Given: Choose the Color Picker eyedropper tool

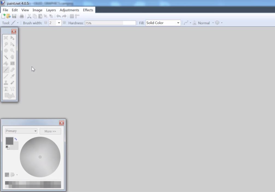Looking at the screenshot, I should click(12, 76).
